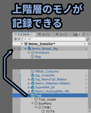Select the Sig_3-HairPin row label
Image resolution: width=91 pixels, height=113 pixels.
click(x=45, y=75)
